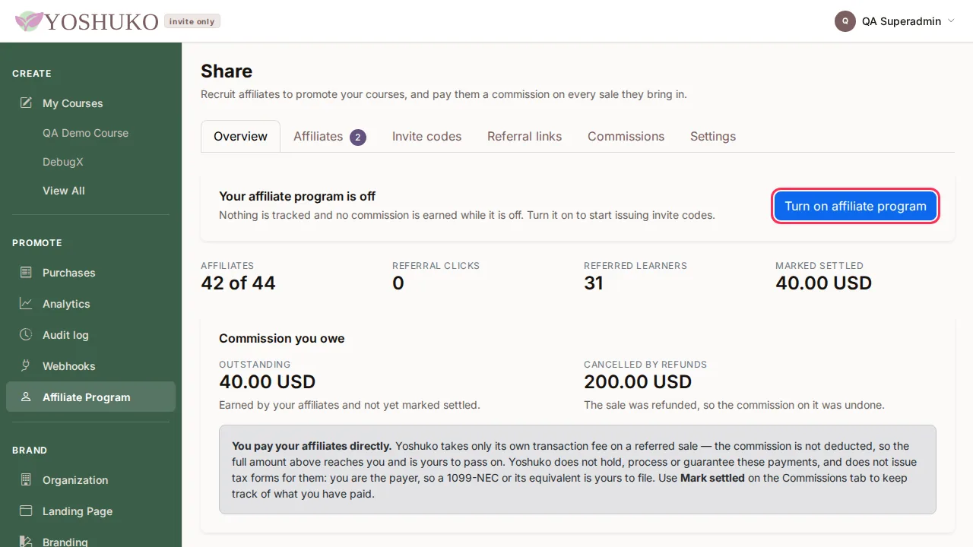Open QA Demo Course in sidebar
This screenshot has width=973, height=547.
[85, 133]
